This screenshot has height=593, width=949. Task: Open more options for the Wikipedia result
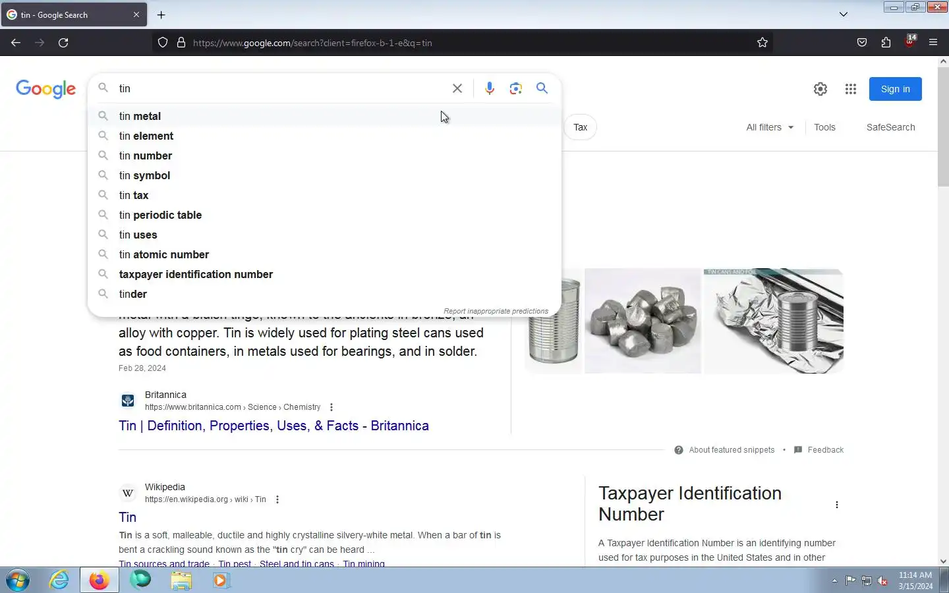pyautogui.click(x=277, y=499)
